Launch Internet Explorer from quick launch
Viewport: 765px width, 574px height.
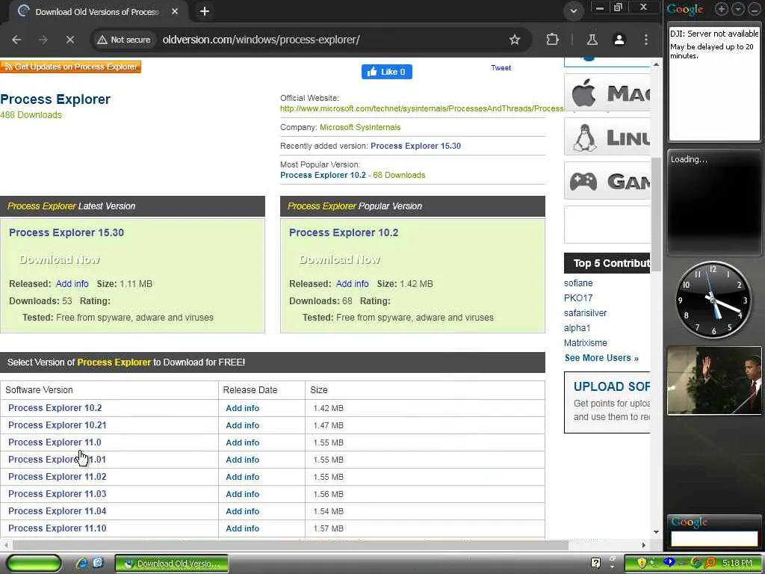pyautogui.click(x=82, y=564)
